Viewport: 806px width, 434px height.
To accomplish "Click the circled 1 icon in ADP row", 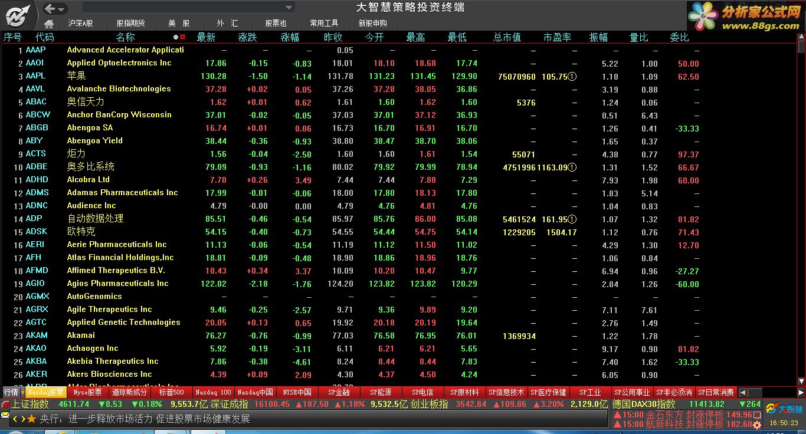I will pyautogui.click(x=572, y=219).
